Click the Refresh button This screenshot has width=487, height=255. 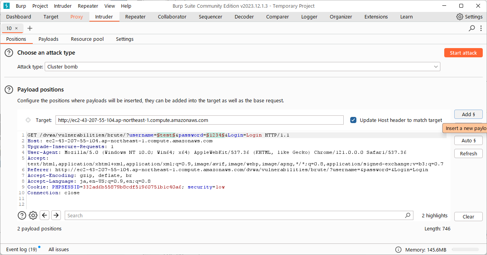click(x=469, y=153)
